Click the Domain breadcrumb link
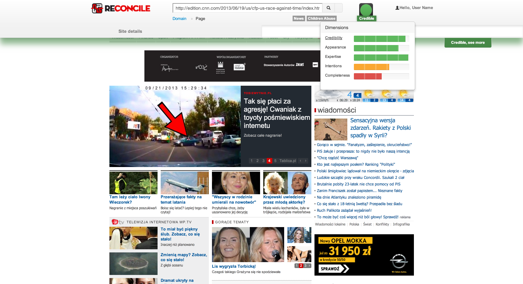Image resolution: width=523 pixels, height=284 pixels. pos(179,19)
